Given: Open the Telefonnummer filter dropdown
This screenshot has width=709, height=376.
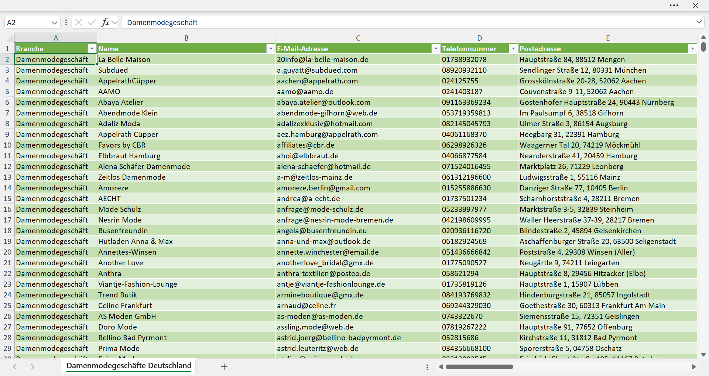Looking at the screenshot, I should point(513,49).
